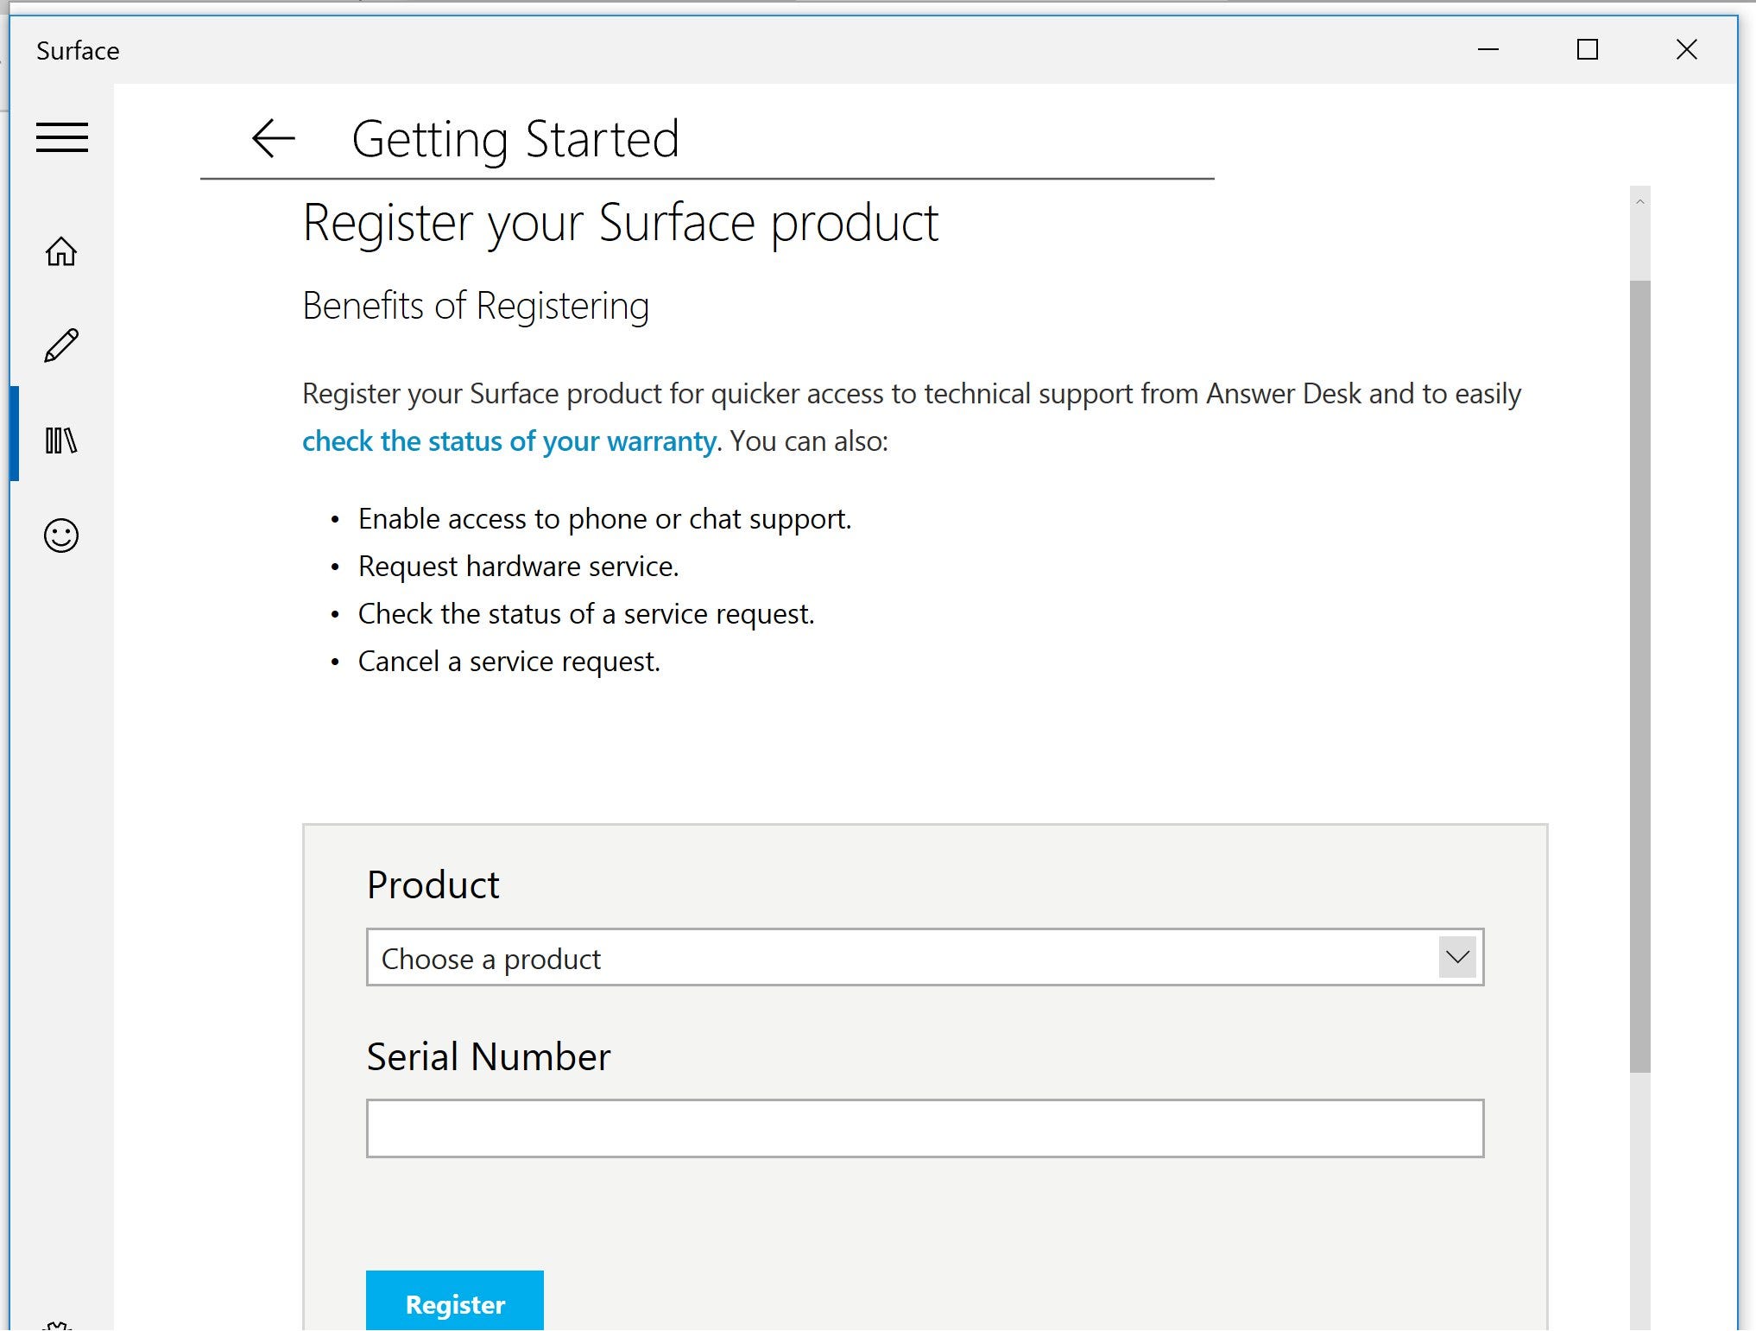The height and width of the screenshot is (1331, 1756).
Task: Close the Surface app window
Action: (1686, 50)
